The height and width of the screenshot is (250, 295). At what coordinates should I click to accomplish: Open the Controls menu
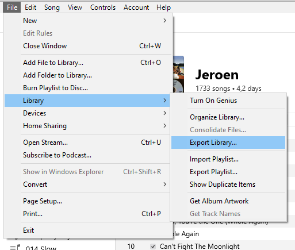pos(103,7)
